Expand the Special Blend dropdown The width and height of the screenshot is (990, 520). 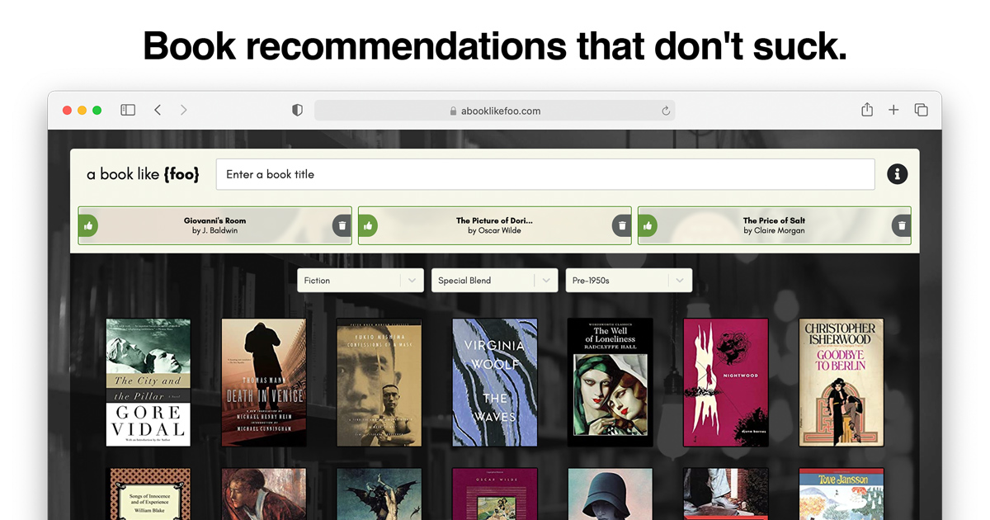[494, 281]
